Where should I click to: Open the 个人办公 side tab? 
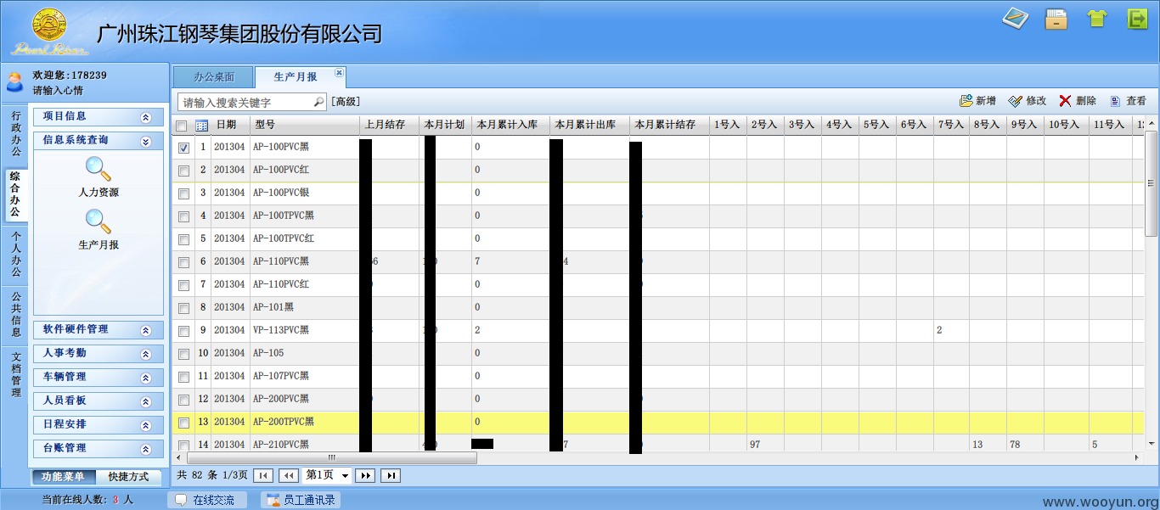[15, 255]
